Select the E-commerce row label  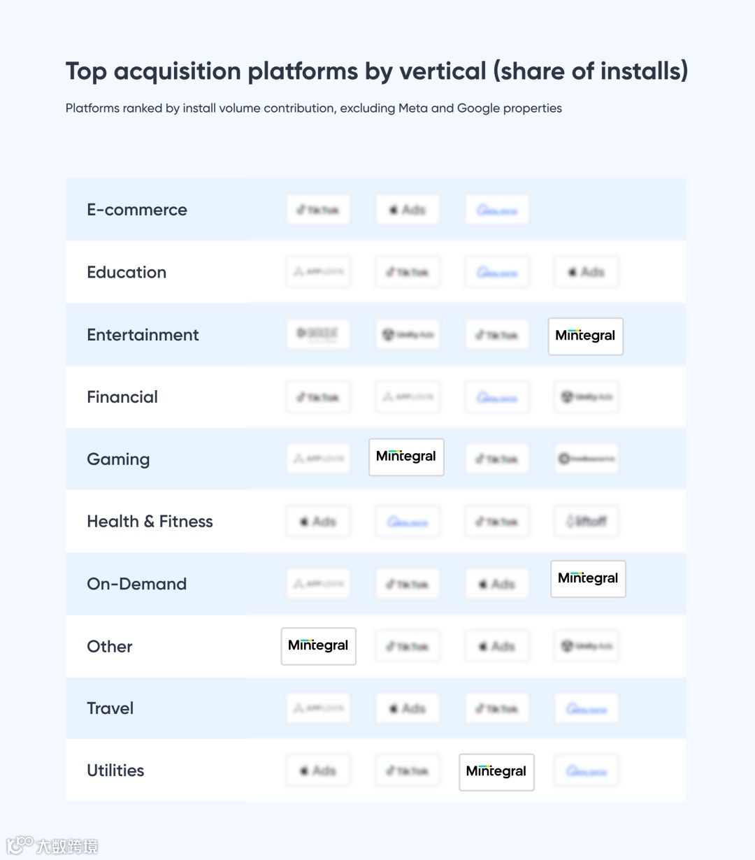pyautogui.click(x=137, y=210)
